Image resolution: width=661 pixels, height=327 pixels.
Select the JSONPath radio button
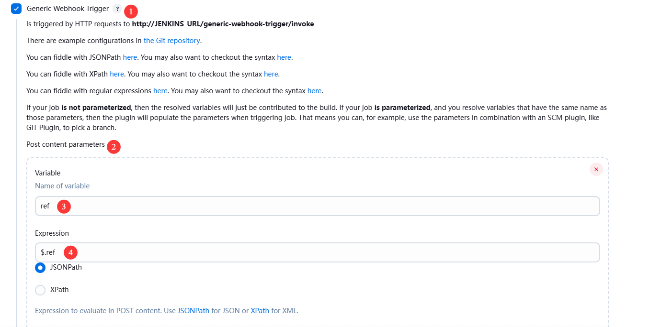(41, 268)
